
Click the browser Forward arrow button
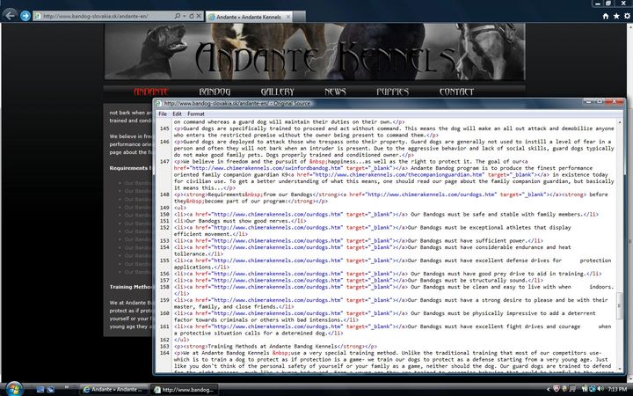tap(25, 16)
